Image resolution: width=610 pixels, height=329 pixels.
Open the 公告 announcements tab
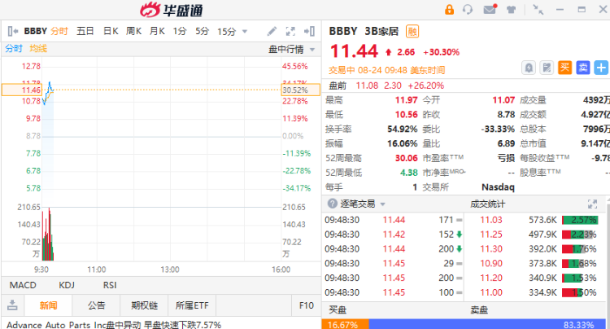(x=96, y=305)
